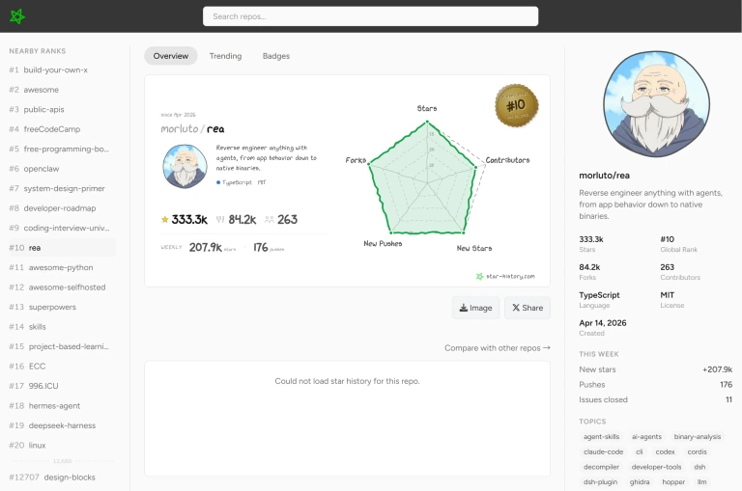Open #17 996.ICU repo

pyautogui.click(x=62, y=386)
